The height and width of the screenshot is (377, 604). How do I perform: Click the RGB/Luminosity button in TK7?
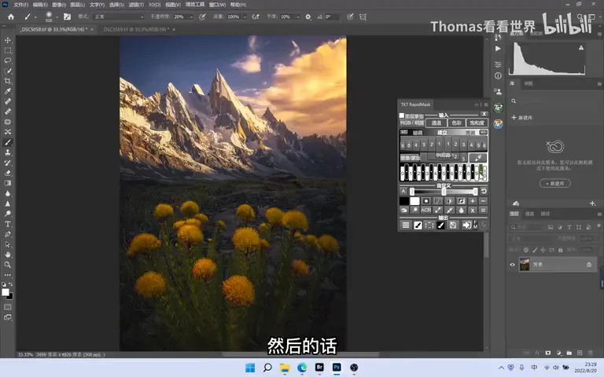tap(412, 123)
